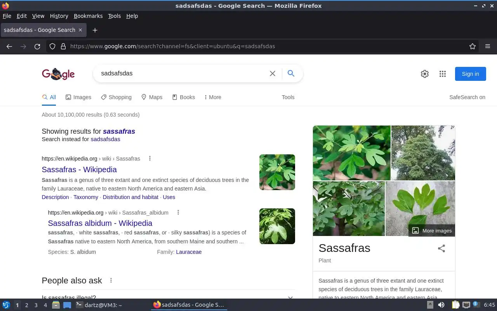Image resolution: width=497 pixels, height=311 pixels.
Task: Open the file manager icon in taskbar
Action: pos(56,305)
